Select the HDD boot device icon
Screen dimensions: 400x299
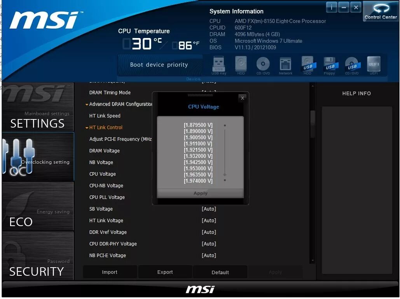[x=241, y=65]
